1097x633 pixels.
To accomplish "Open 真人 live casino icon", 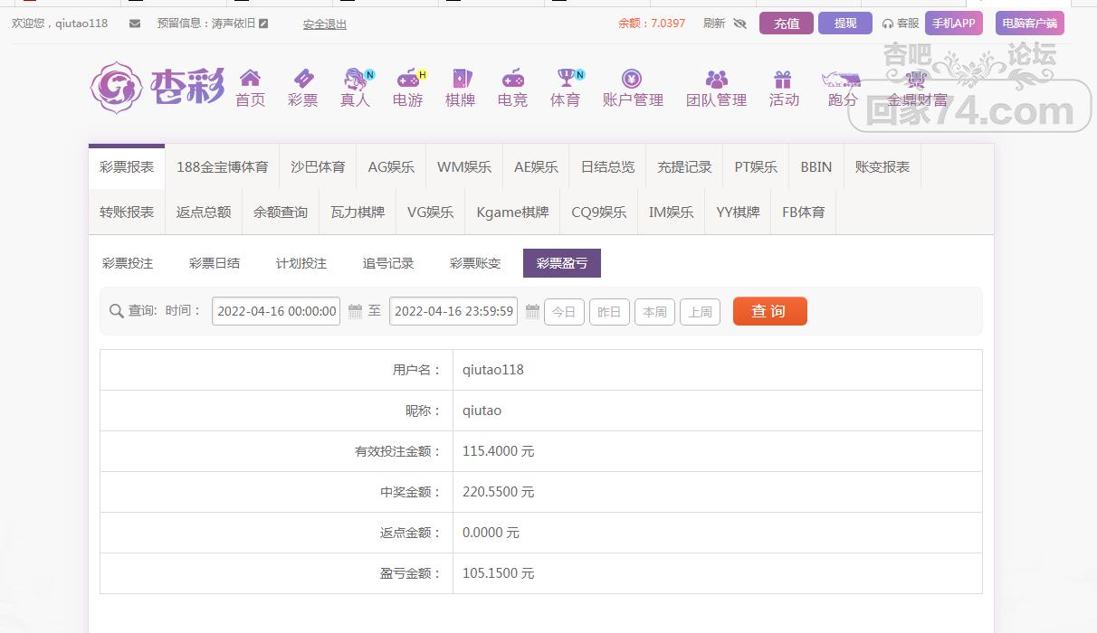I will [x=356, y=79].
